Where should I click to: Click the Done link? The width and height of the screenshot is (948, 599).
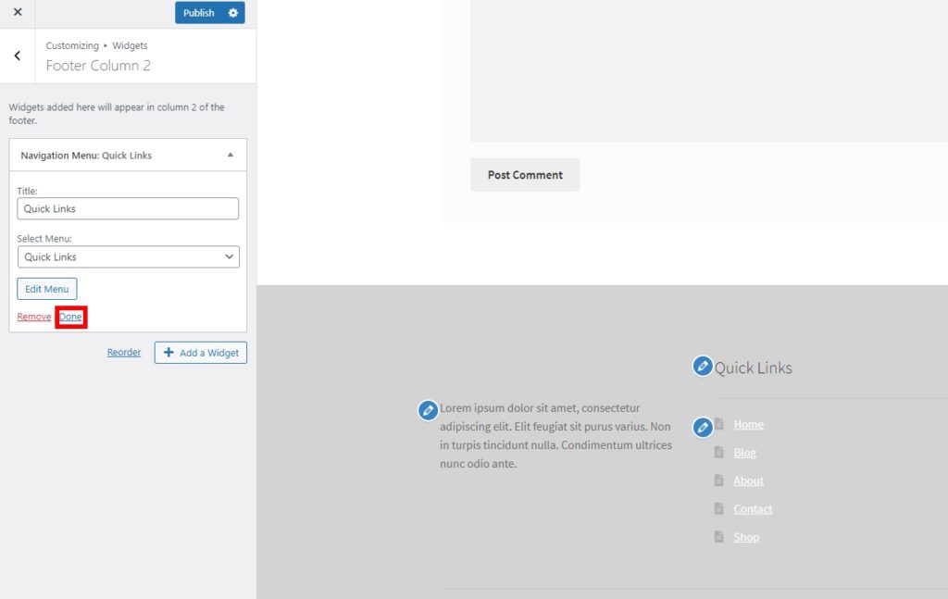click(x=70, y=317)
